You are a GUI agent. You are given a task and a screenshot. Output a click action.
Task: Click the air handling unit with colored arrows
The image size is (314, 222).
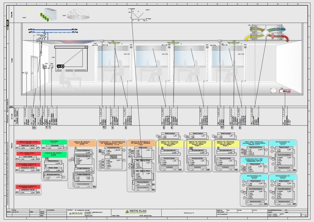coord(266,33)
